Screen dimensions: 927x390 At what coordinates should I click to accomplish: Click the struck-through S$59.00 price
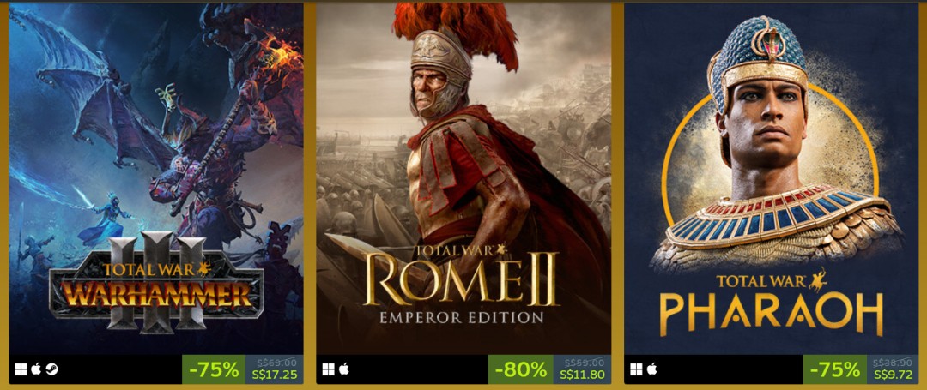[x=586, y=363]
